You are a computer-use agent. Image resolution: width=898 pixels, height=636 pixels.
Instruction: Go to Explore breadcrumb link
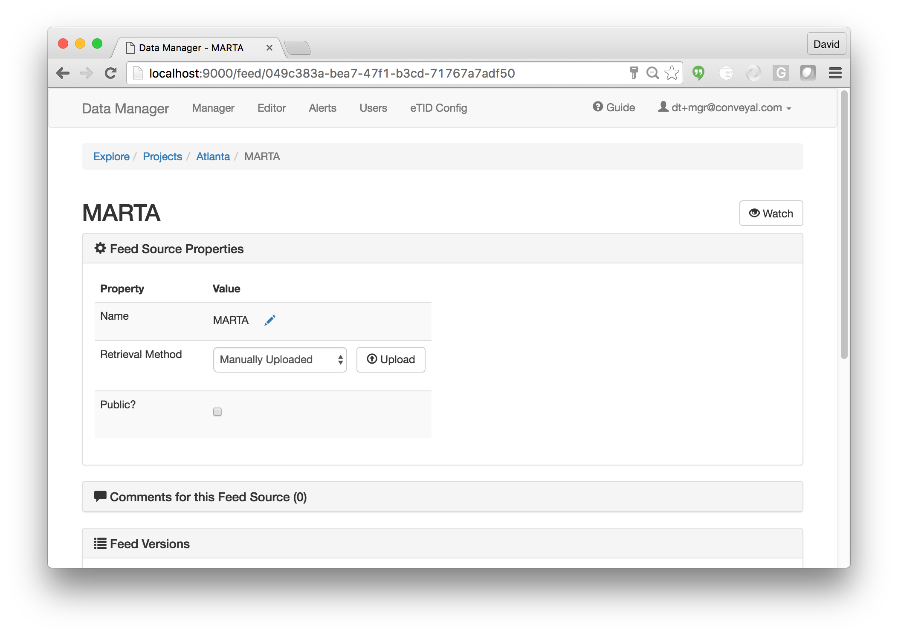tap(111, 156)
